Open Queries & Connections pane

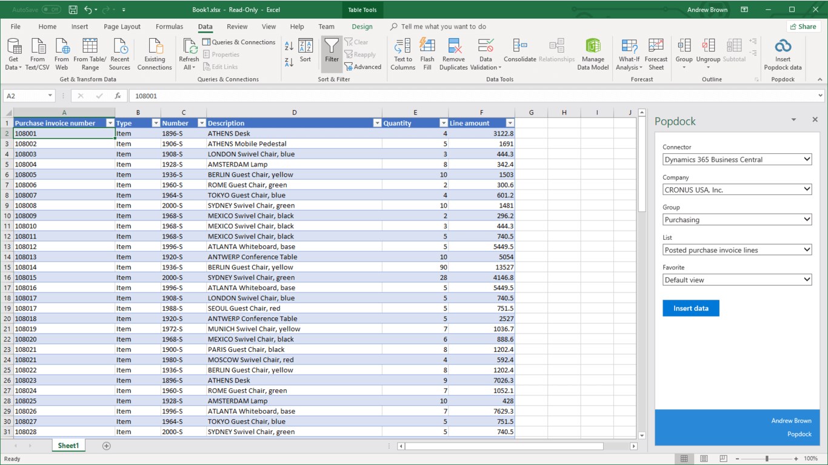pos(239,42)
